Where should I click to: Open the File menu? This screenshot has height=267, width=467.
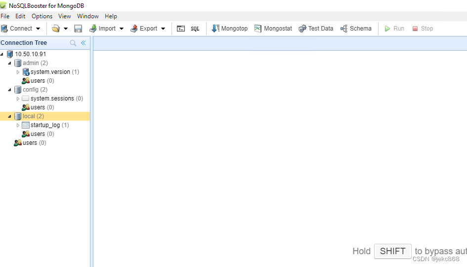(x=5, y=16)
